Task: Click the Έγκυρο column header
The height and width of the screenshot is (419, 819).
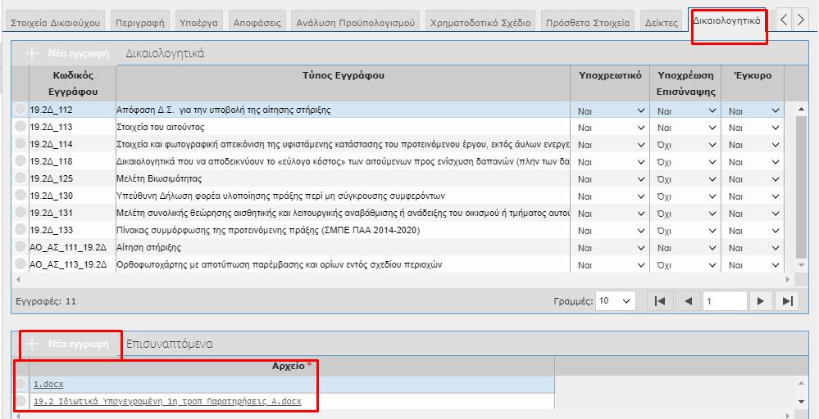Action: [753, 83]
